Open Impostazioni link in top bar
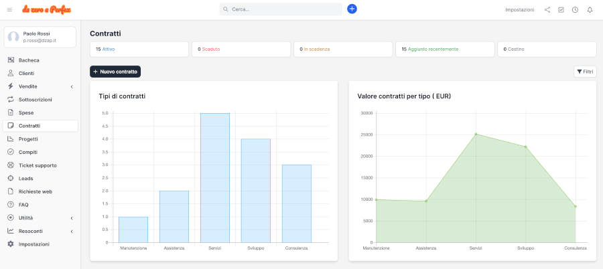This screenshot has width=603, height=269. (x=519, y=10)
